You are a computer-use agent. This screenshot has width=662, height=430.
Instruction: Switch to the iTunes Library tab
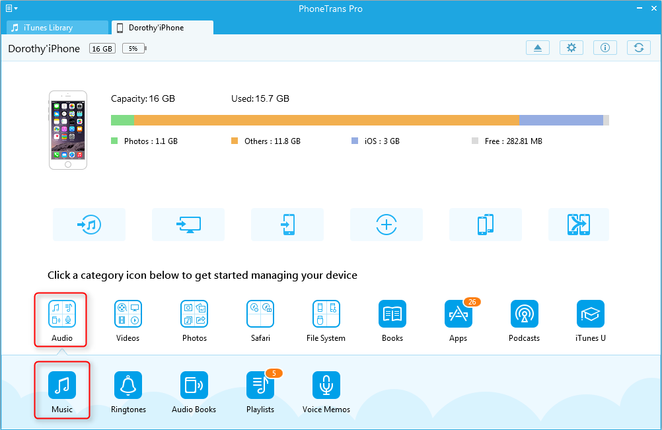click(x=57, y=28)
